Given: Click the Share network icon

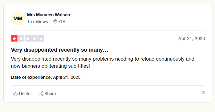Looking at the screenshot, I should [41, 94].
